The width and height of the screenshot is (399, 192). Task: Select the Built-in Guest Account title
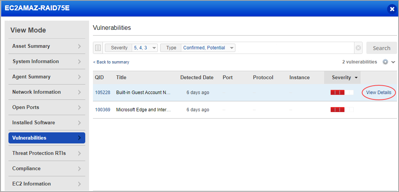[x=143, y=93]
